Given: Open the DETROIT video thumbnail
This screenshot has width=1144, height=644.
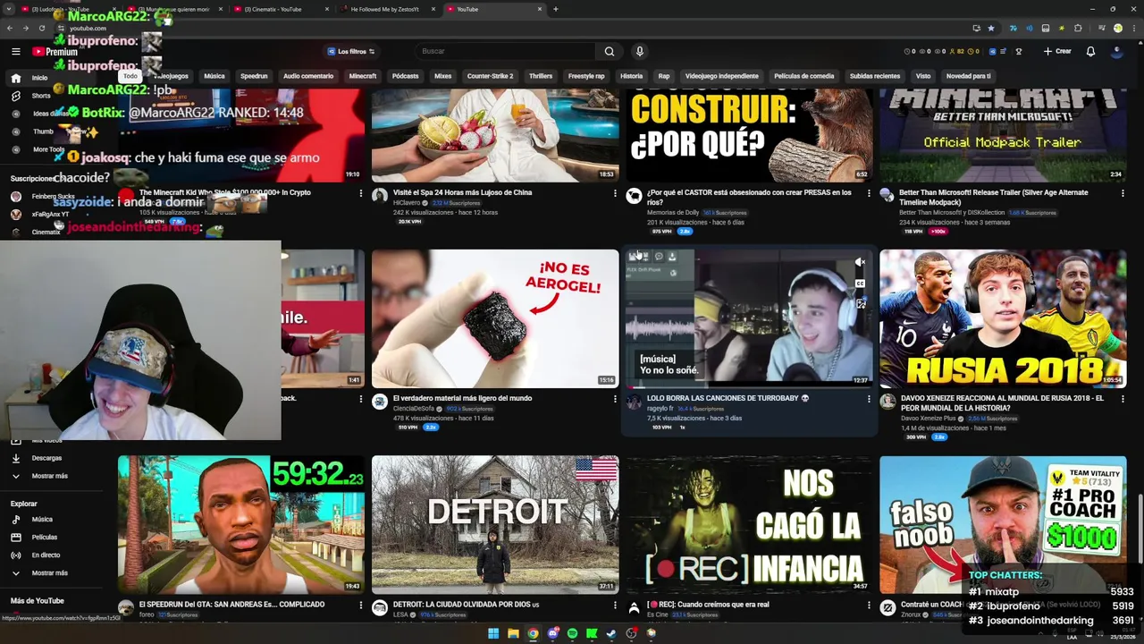Looking at the screenshot, I should [x=495, y=524].
